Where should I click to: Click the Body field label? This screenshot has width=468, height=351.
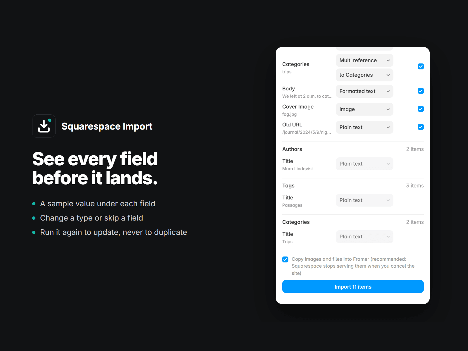[288, 89]
